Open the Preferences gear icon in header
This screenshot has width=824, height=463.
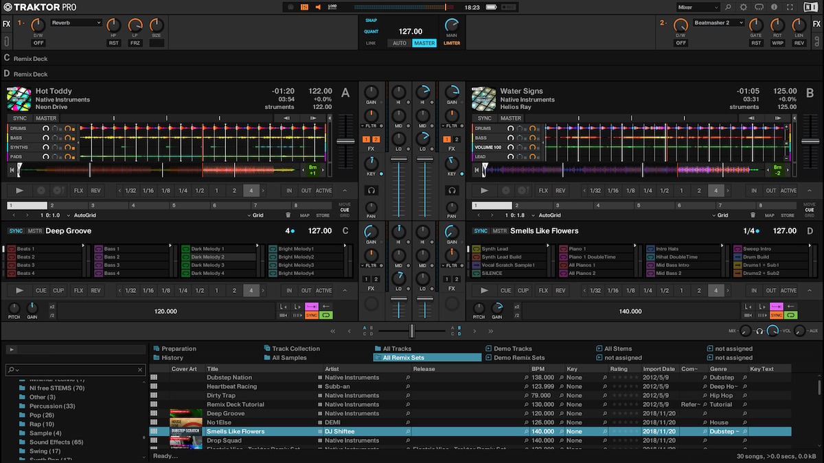(x=743, y=7)
